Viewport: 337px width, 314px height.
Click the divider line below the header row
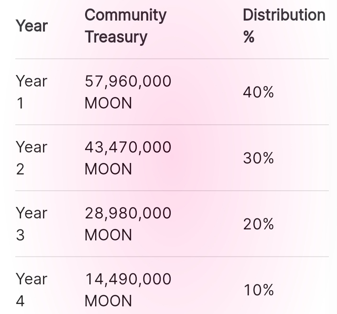pyautogui.click(x=172, y=59)
